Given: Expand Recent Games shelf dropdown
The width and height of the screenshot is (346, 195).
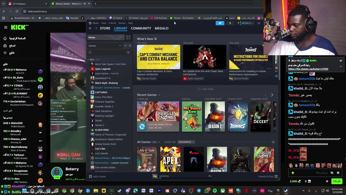Looking at the screenshot, I should [159, 95].
